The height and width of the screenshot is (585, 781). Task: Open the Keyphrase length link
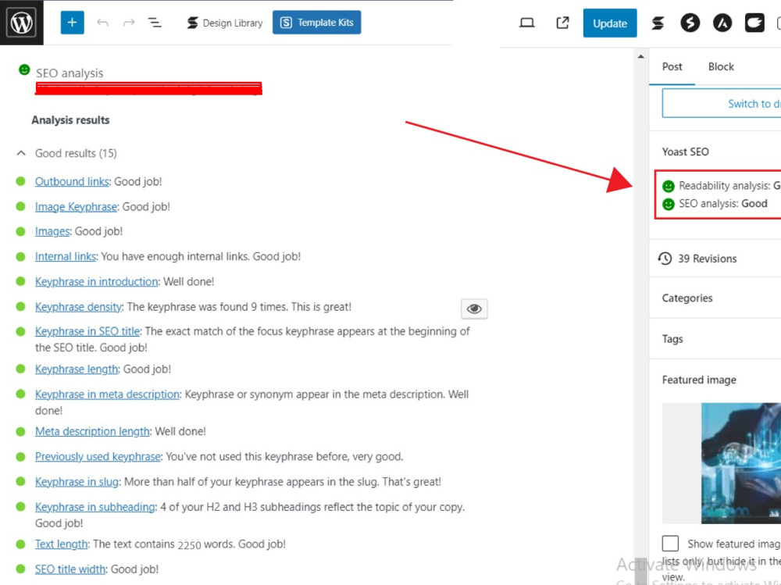click(x=77, y=369)
